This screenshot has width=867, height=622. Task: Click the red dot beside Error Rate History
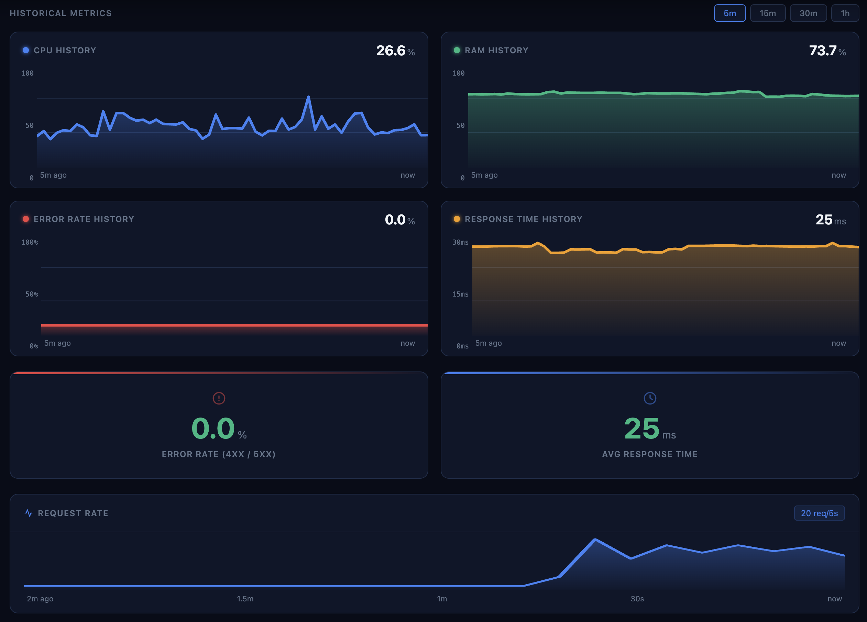26,219
